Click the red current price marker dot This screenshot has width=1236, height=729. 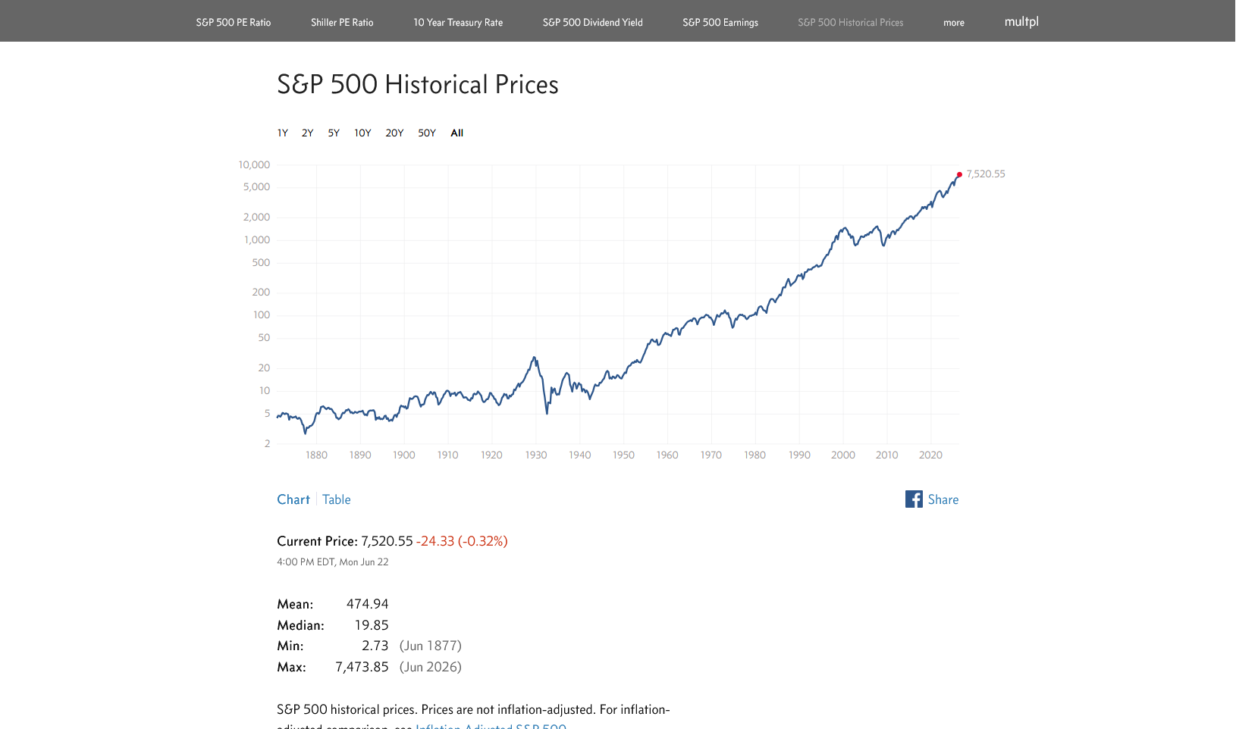[x=959, y=174]
